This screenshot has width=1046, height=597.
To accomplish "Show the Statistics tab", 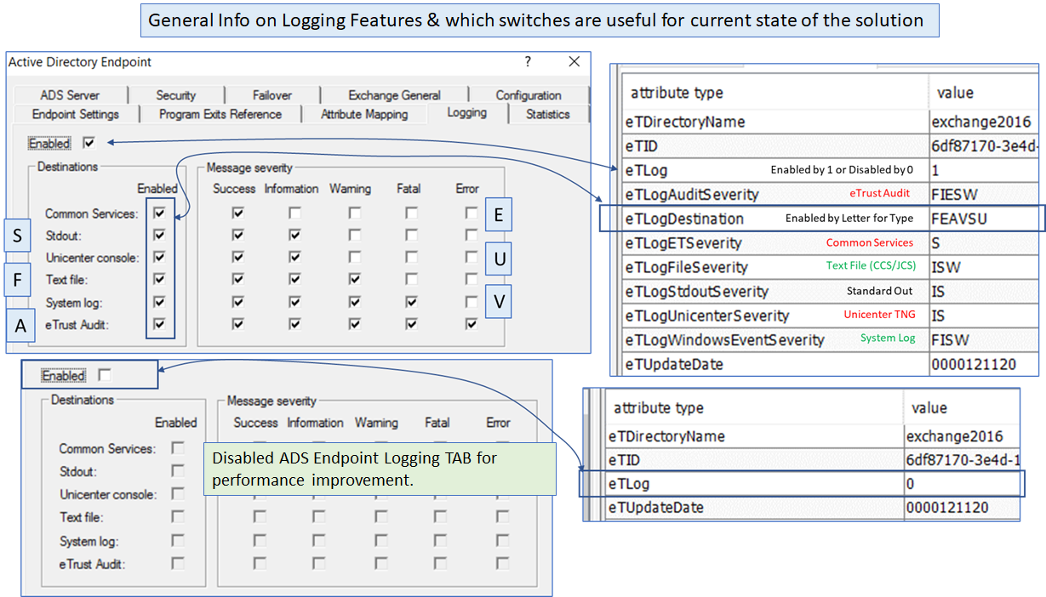I will pos(547,114).
